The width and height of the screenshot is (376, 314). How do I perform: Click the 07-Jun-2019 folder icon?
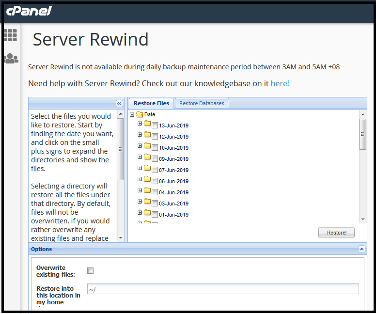click(147, 168)
